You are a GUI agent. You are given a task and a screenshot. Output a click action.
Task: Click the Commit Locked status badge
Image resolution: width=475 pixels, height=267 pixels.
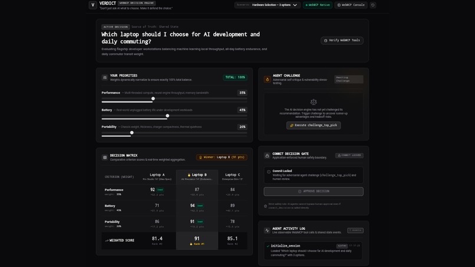pyautogui.click(x=349, y=156)
